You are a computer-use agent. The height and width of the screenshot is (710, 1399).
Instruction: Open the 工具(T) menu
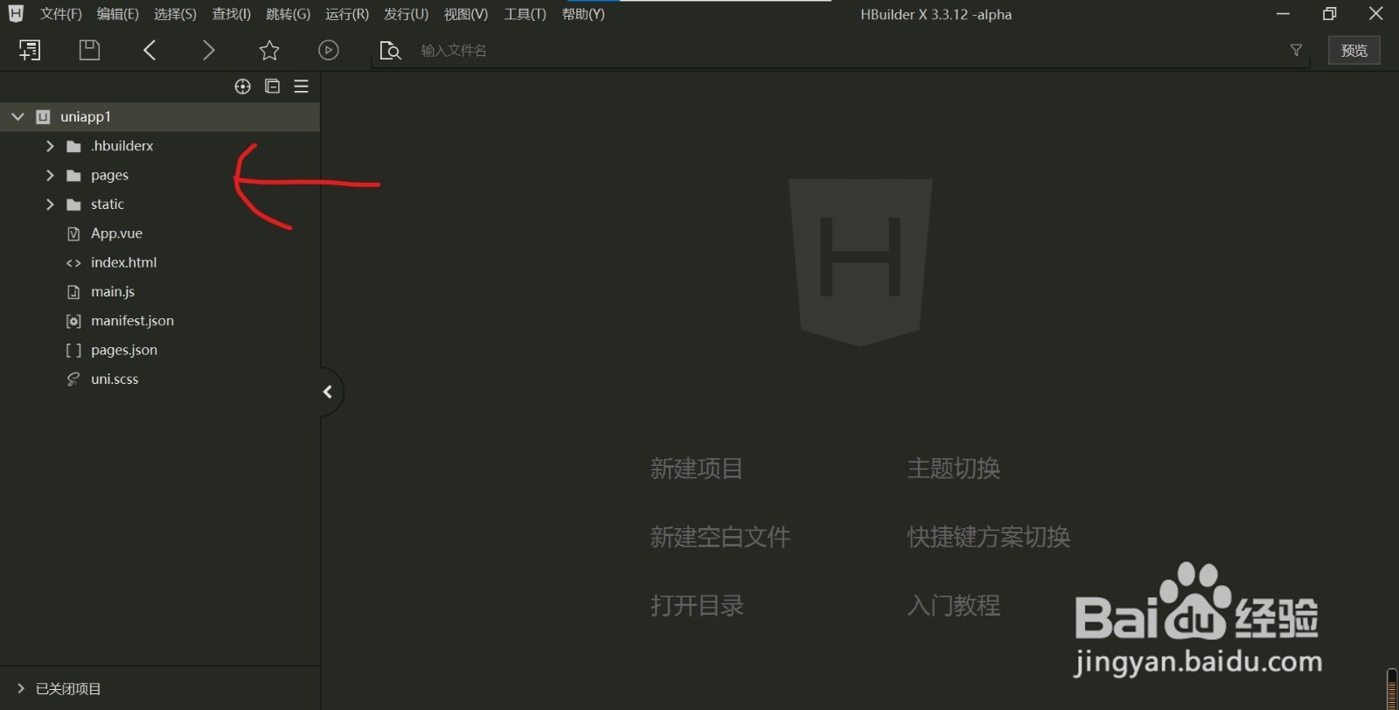coord(525,14)
